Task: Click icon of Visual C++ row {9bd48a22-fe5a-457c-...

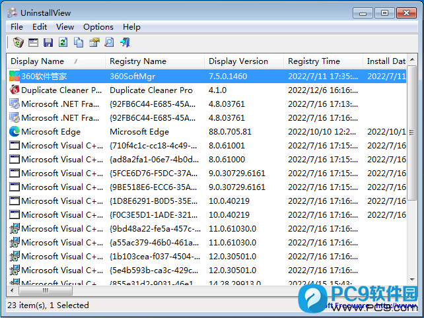Action: click(15, 228)
